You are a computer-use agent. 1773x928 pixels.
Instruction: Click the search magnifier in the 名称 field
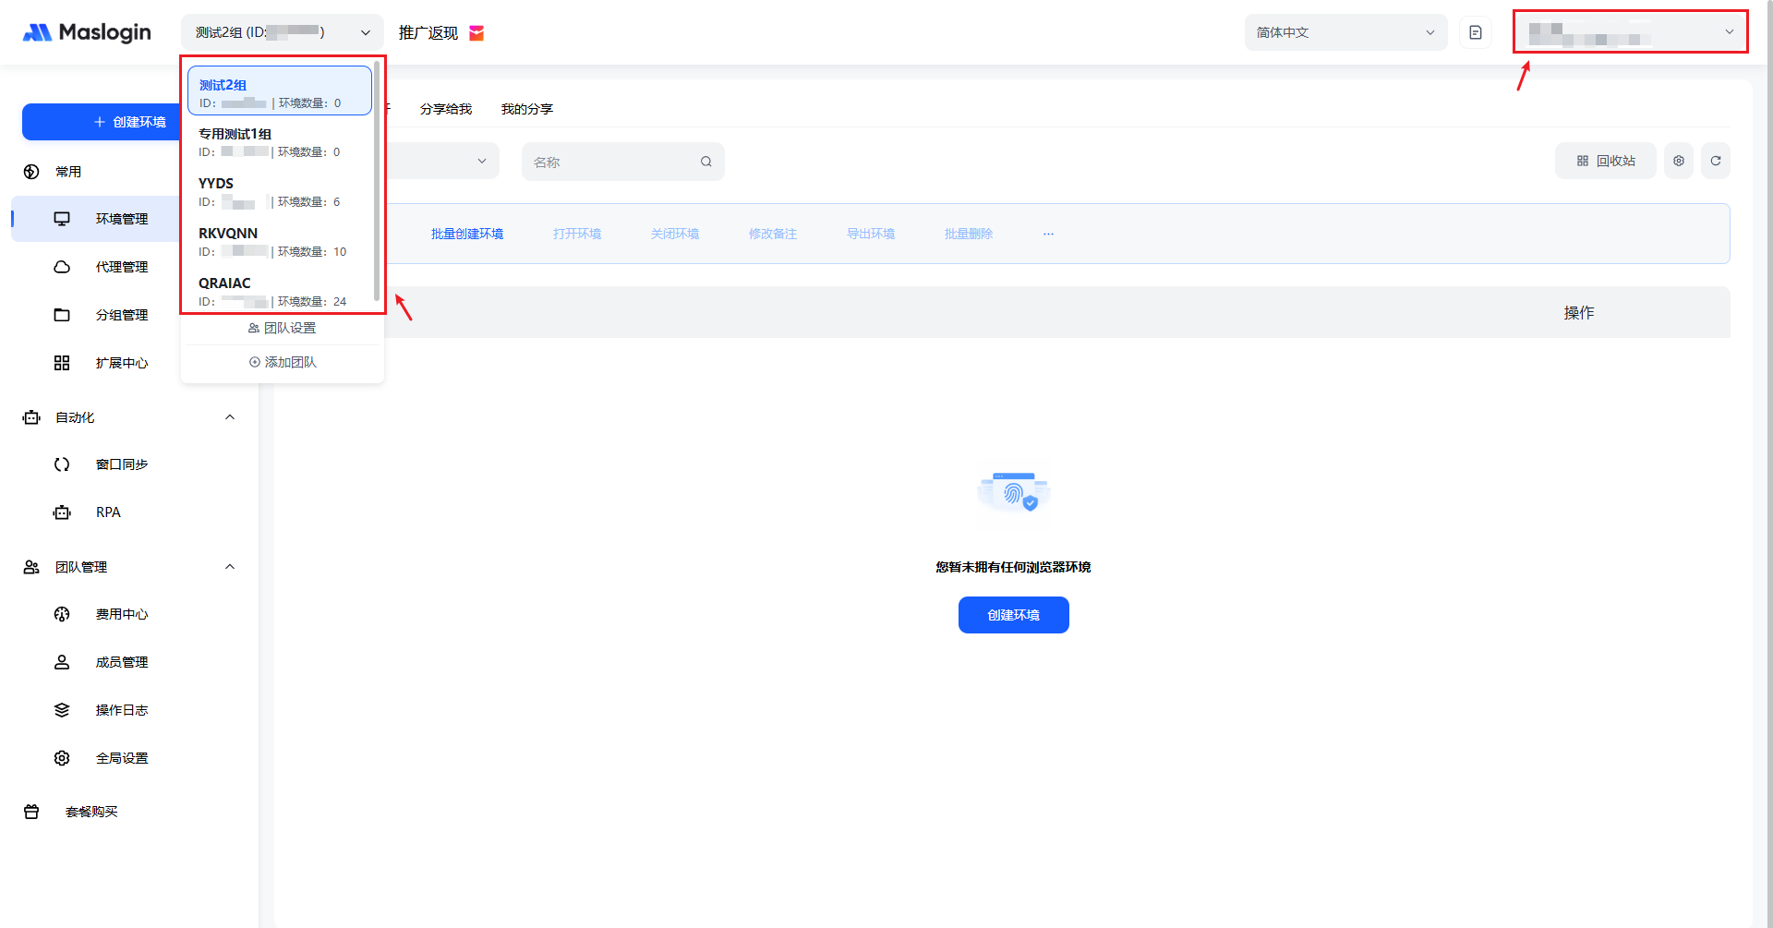click(706, 162)
